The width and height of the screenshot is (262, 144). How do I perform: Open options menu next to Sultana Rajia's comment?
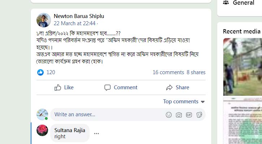(96, 133)
